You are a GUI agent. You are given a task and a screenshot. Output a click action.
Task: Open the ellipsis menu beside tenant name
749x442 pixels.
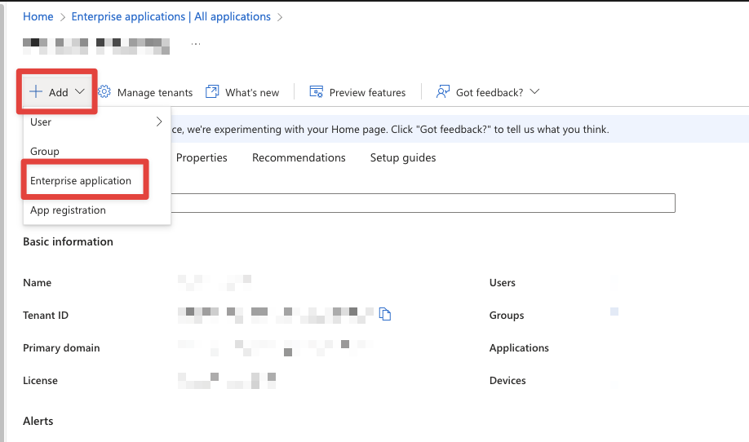[196, 42]
